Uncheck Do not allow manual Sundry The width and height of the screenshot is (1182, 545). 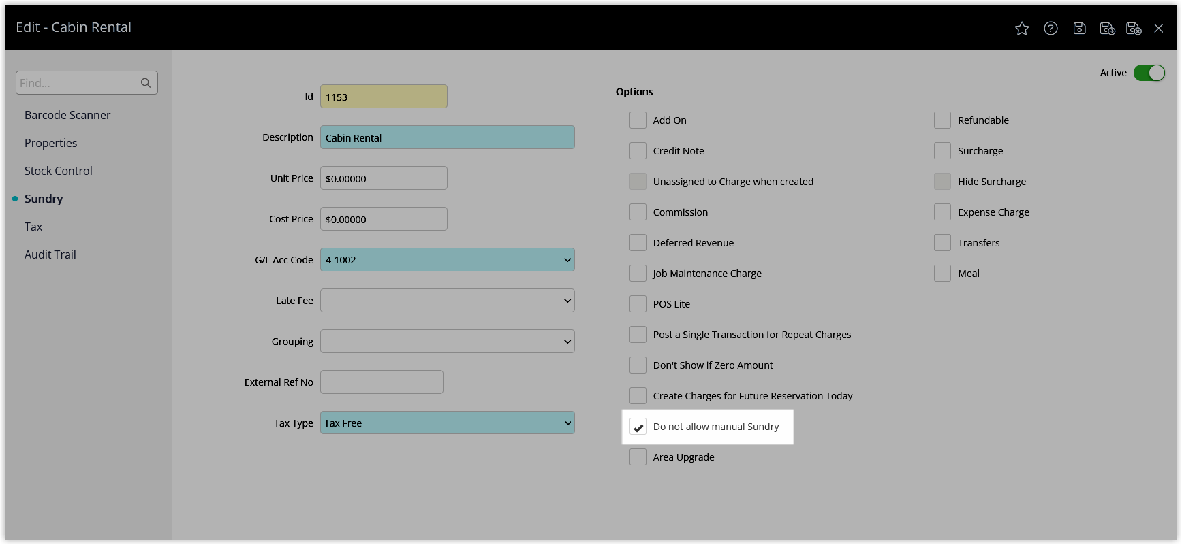click(x=638, y=427)
